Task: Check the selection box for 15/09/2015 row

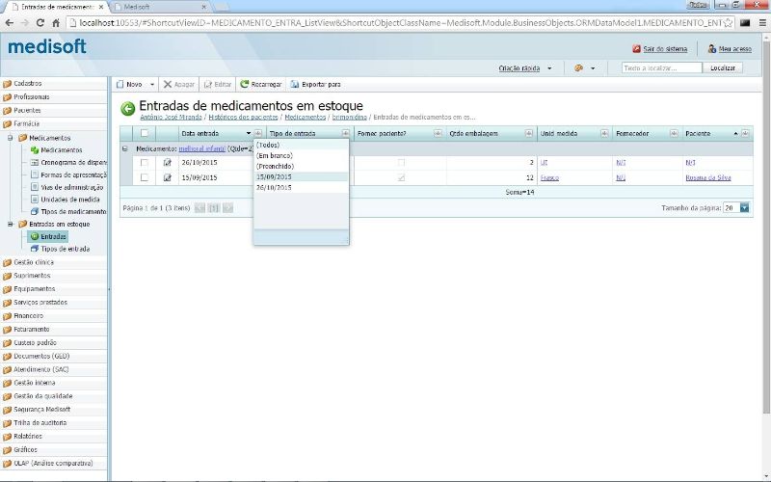Action: tap(144, 177)
